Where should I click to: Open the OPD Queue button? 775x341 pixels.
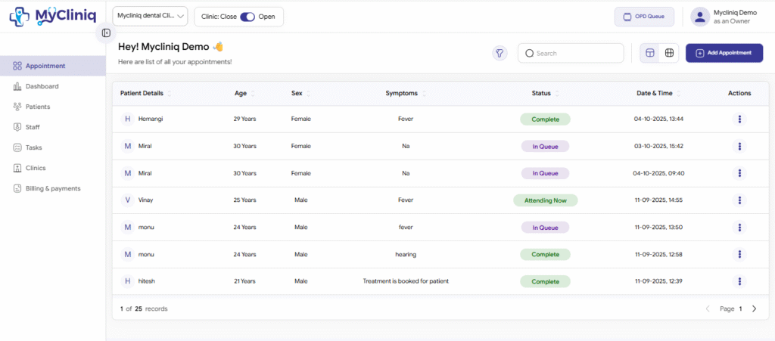pos(644,17)
